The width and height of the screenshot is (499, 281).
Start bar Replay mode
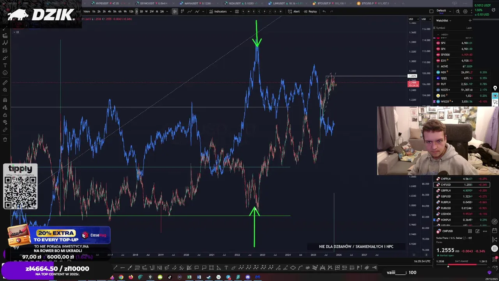coord(310,11)
